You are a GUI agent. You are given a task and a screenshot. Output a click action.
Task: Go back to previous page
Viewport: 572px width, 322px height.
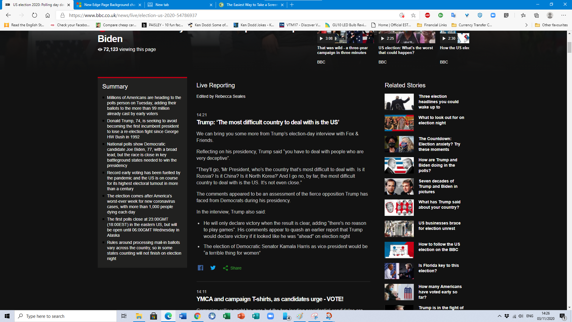pos(8,15)
